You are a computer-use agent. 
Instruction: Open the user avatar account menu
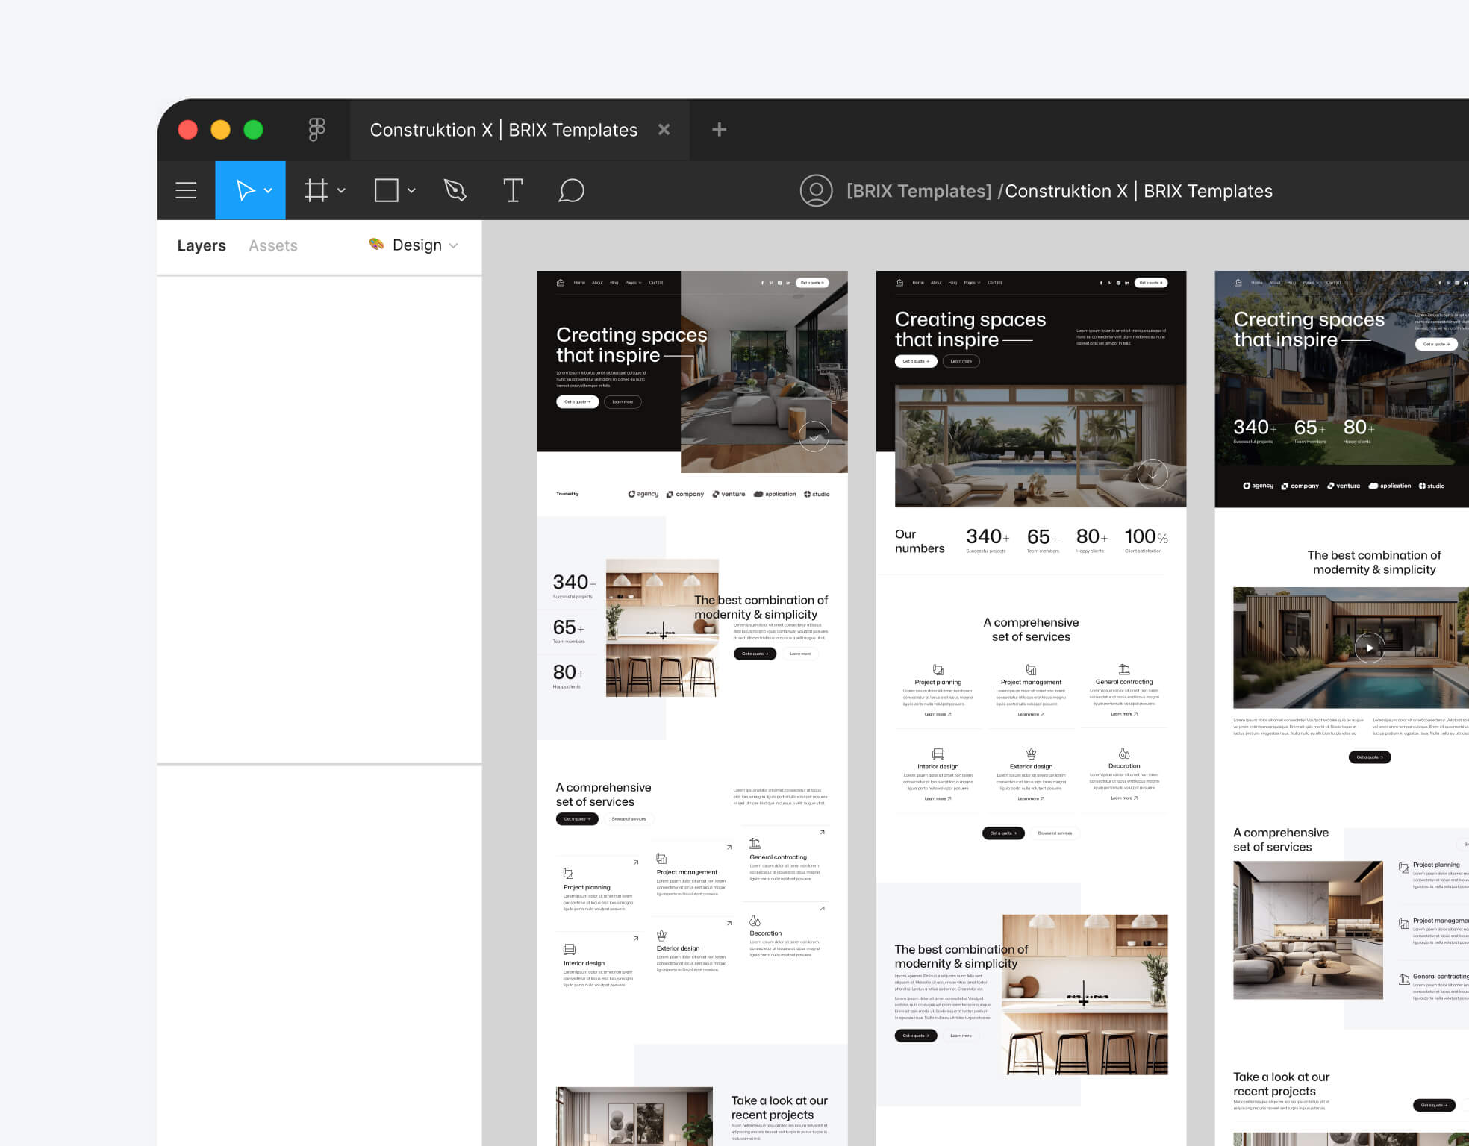[816, 190]
